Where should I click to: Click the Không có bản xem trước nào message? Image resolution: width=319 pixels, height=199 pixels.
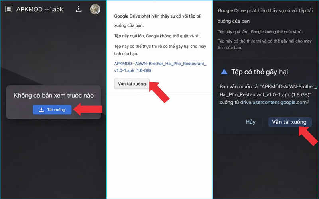coord(53,96)
